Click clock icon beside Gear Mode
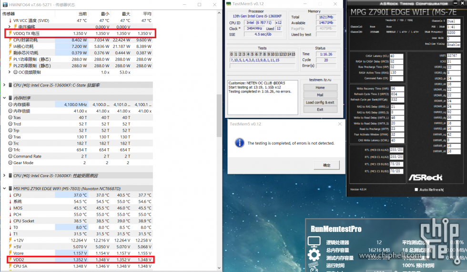 (x=10, y=163)
